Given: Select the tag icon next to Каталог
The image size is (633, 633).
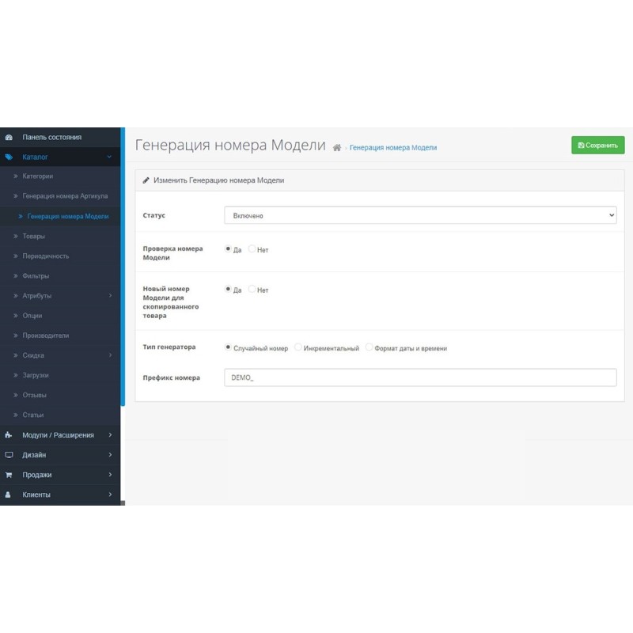Looking at the screenshot, I should point(8,157).
